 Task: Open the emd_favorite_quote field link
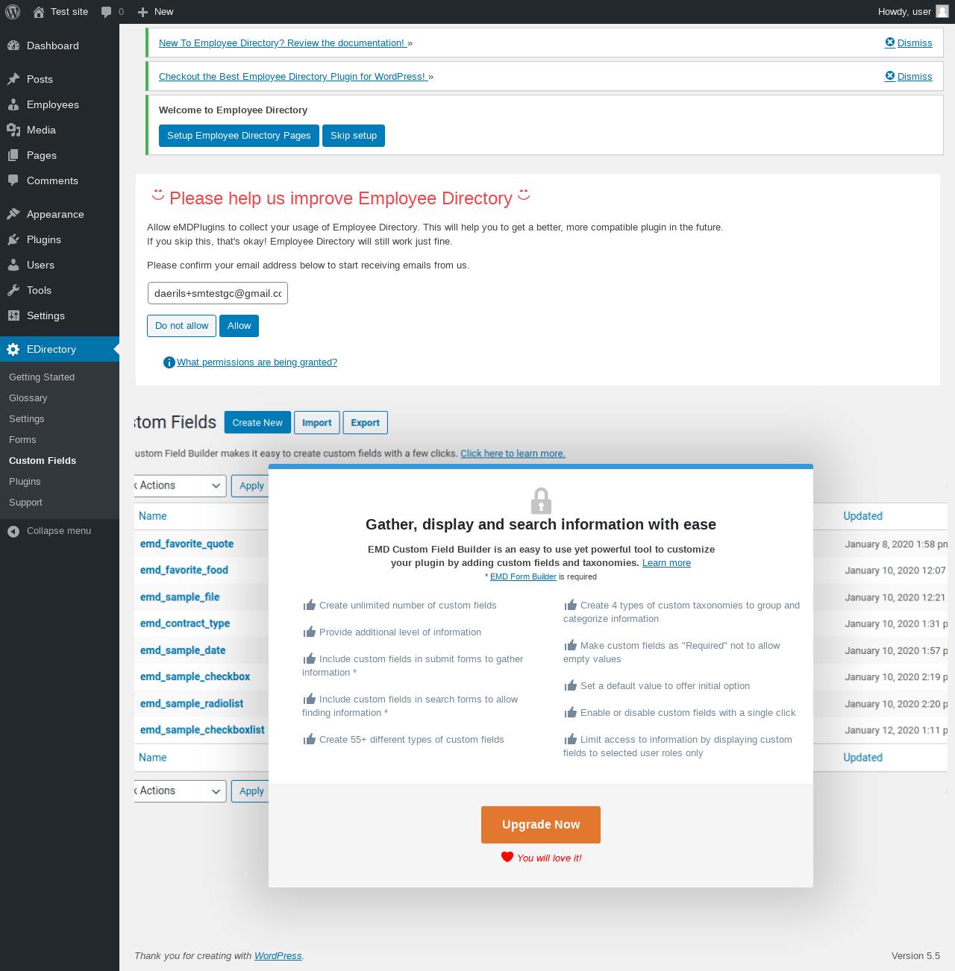[187, 544]
